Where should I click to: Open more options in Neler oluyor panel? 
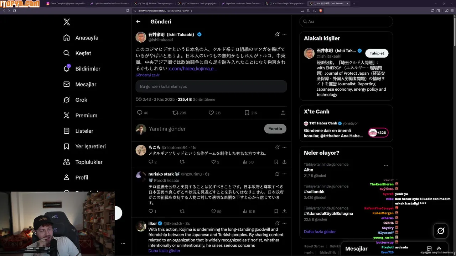(386, 165)
